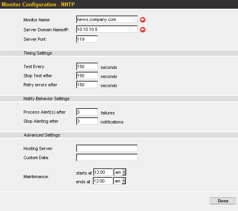Click the Advanced Settings section header
Image resolution: width=238 pixels, height=211 pixels.
[42, 135]
